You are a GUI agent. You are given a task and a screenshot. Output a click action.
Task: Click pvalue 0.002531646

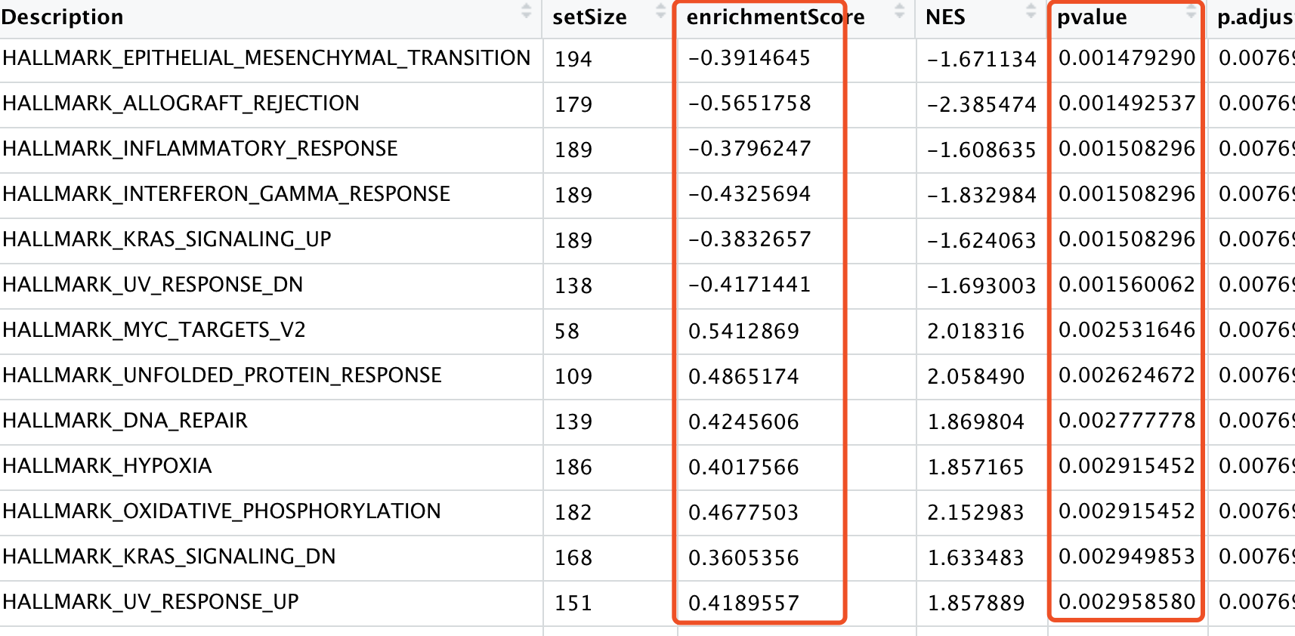click(1127, 330)
